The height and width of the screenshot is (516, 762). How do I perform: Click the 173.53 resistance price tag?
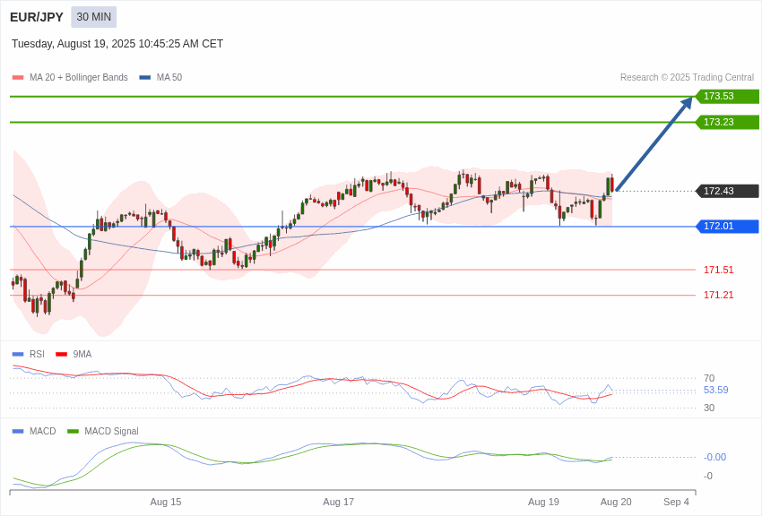pyautogui.click(x=728, y=96)
